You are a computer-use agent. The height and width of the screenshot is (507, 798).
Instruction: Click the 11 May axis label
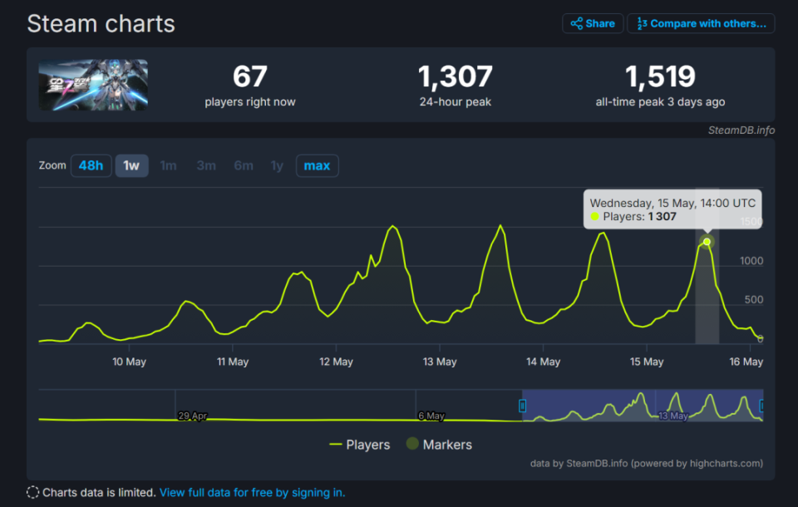pos(233,362)
